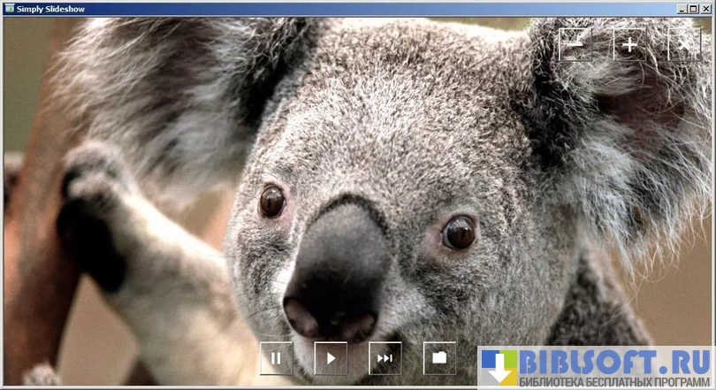Click the BIBLSOFT.RU watermark text
Viewport: 716px width, 390px height.
[614, 362]
